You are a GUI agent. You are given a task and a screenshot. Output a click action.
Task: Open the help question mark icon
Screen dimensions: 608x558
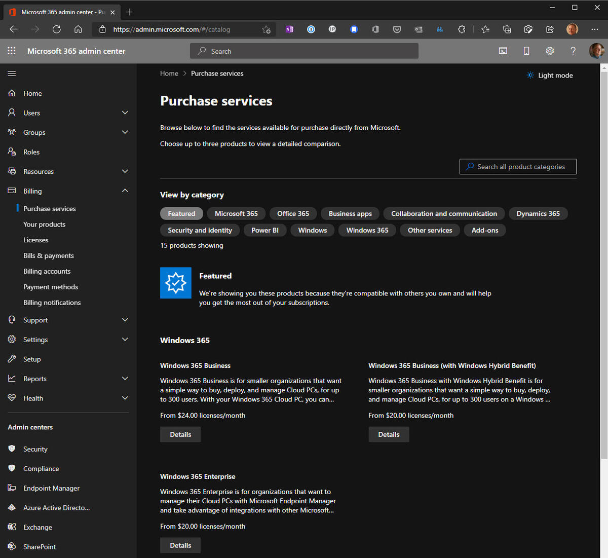click(x=573, y=51)
